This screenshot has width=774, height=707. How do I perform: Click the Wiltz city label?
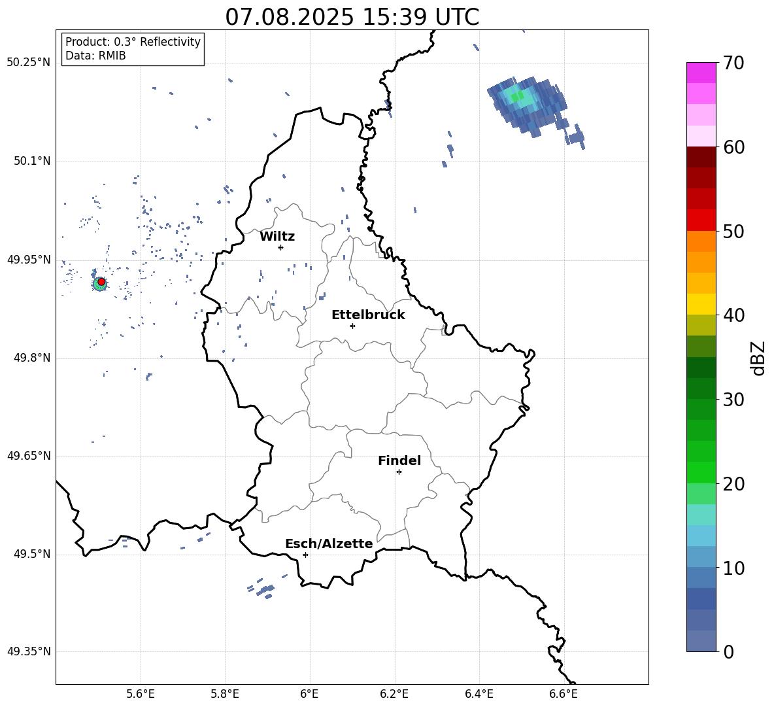277,237
